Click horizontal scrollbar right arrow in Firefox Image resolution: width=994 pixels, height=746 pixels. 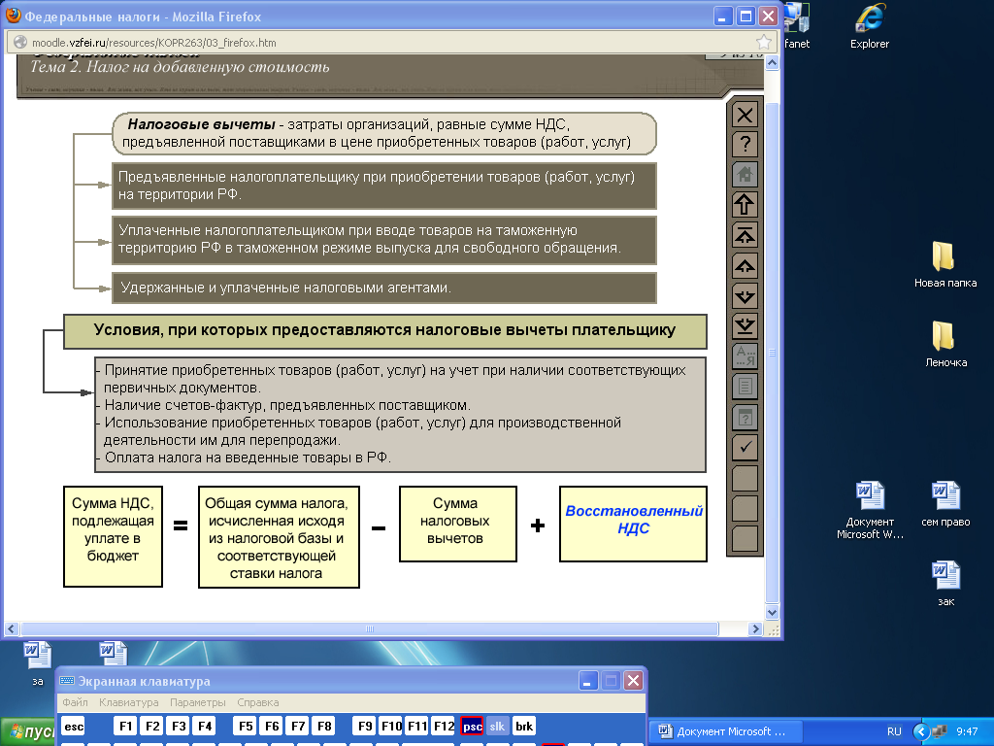754,628
